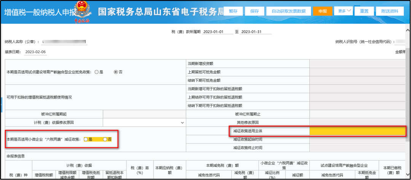Open the 更多 dropdown menu
This screenshot has width=411, height=180.
coord(343,11)
